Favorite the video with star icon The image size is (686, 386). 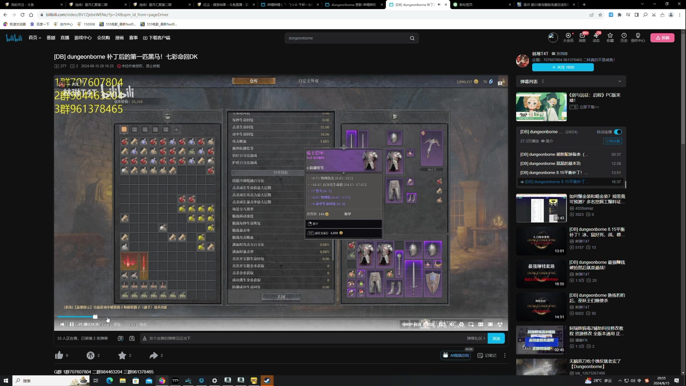pyautogui.click(x=122, y=355)
